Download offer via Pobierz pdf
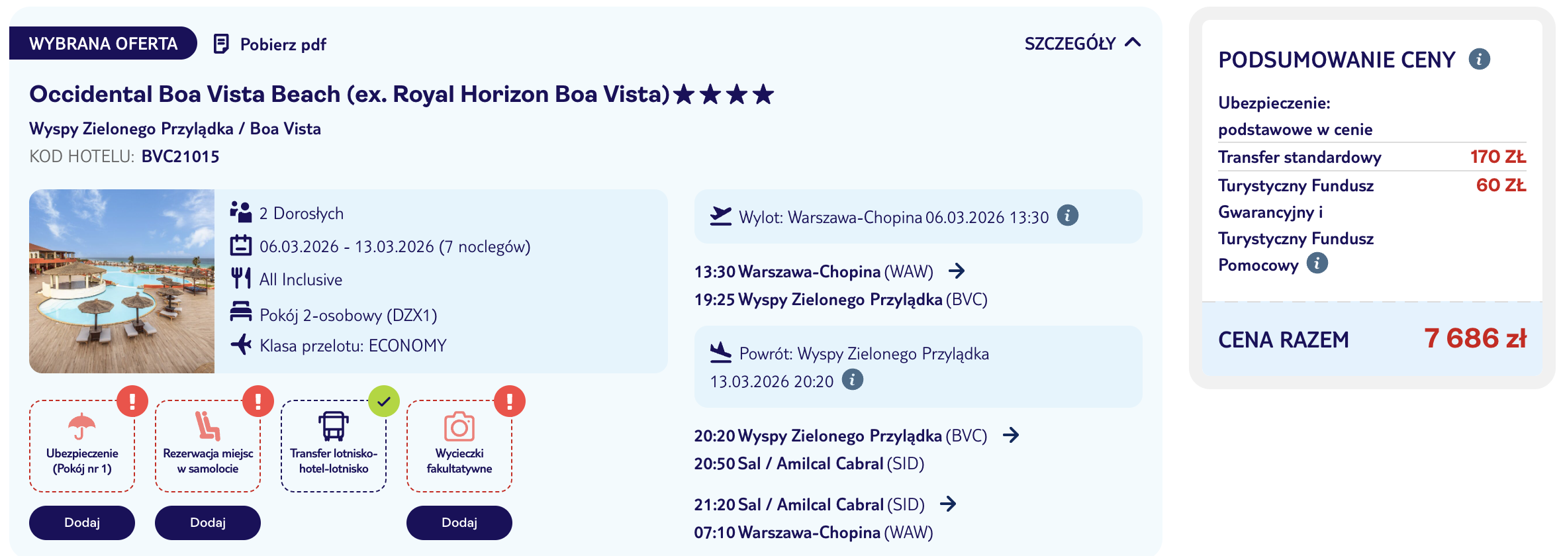The image size is (1561, 556). (x=270, y=44)
